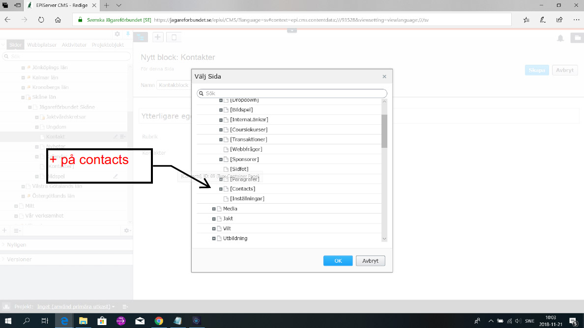Click the preview toolbar icon
The image size is (584, 328).
[174, 37]
